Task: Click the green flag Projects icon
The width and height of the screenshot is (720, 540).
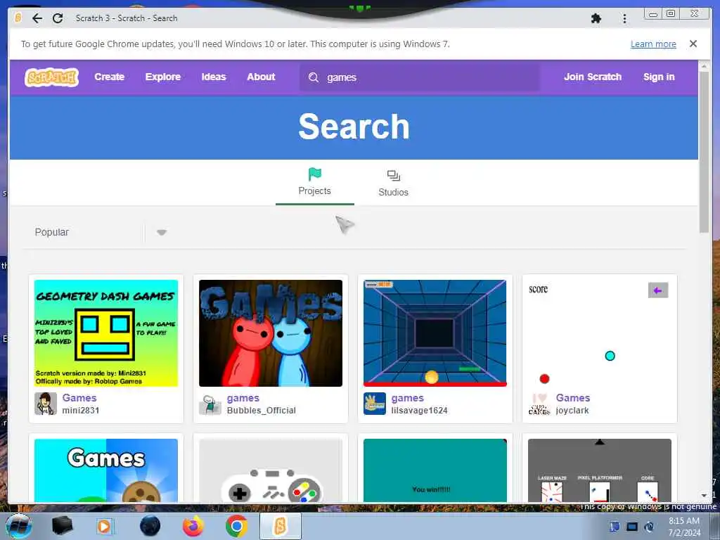Action: [314, 174]
